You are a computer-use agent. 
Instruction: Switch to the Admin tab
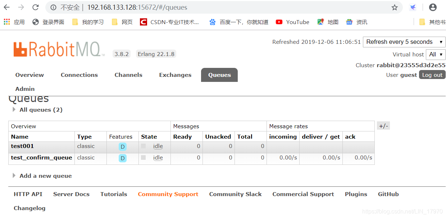coord(25,89)
